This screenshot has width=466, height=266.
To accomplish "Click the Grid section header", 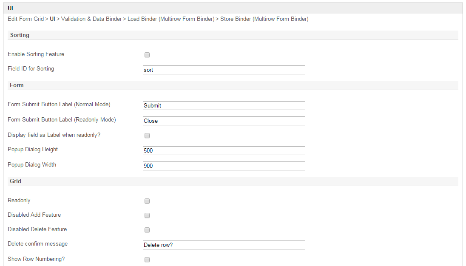I will point(16,181).
